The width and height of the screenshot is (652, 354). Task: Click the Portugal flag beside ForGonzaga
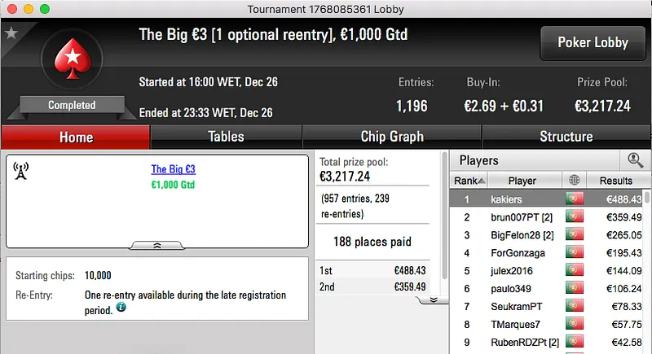coord(575,253)
